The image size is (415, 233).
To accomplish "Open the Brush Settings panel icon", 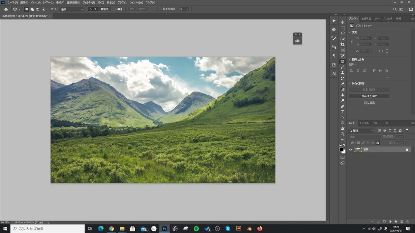I will (334, 38).
